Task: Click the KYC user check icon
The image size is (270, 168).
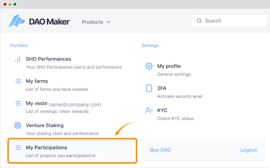Action: [x=149, y=110]
